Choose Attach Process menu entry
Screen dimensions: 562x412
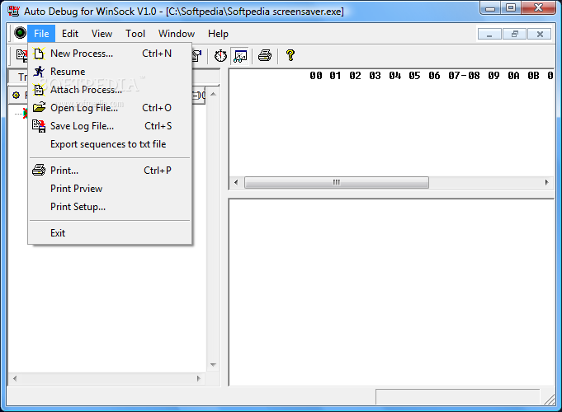click(x=110, y=90)
